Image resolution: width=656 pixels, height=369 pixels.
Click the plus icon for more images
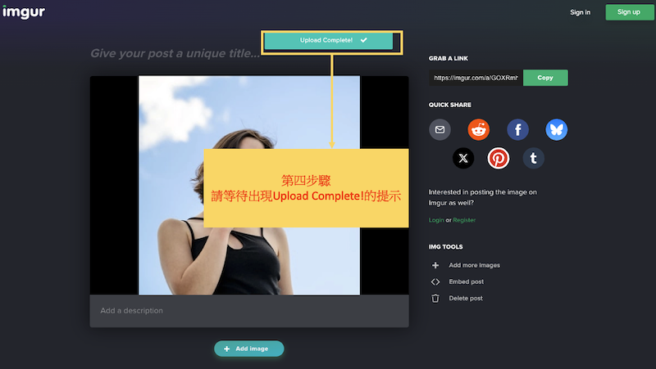pos(435,265)
